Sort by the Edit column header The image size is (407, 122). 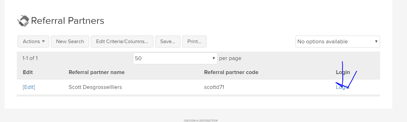pos(28,72)
